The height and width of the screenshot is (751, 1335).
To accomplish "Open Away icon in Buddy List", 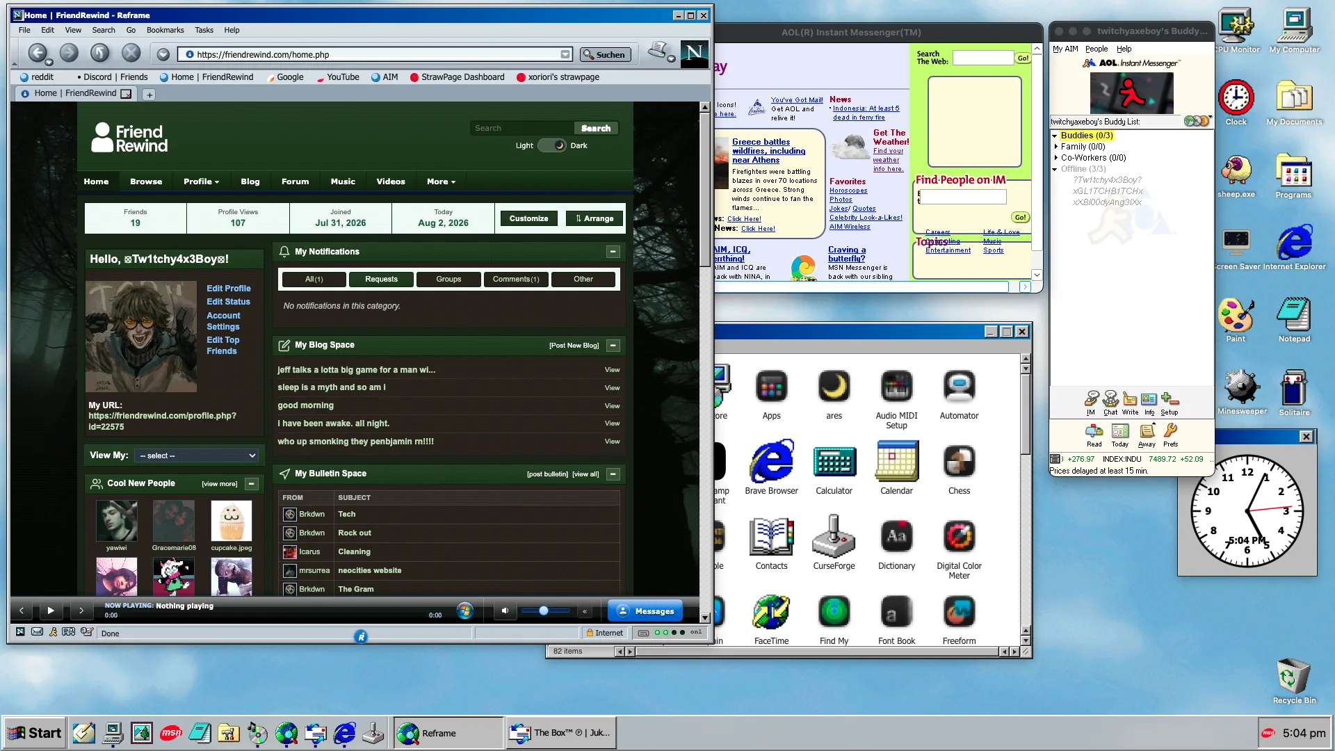I will point(1147,435).
